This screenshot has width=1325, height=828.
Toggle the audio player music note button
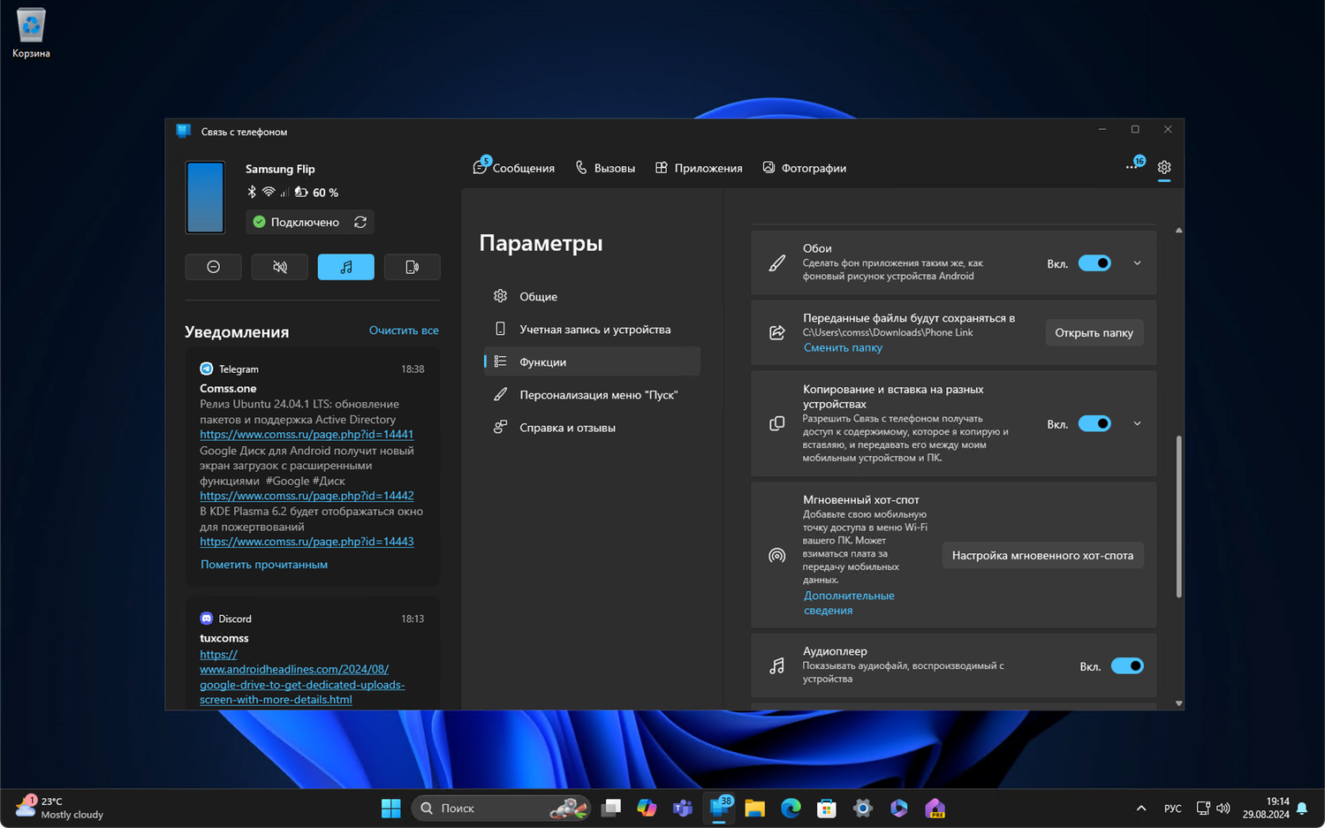345,267
